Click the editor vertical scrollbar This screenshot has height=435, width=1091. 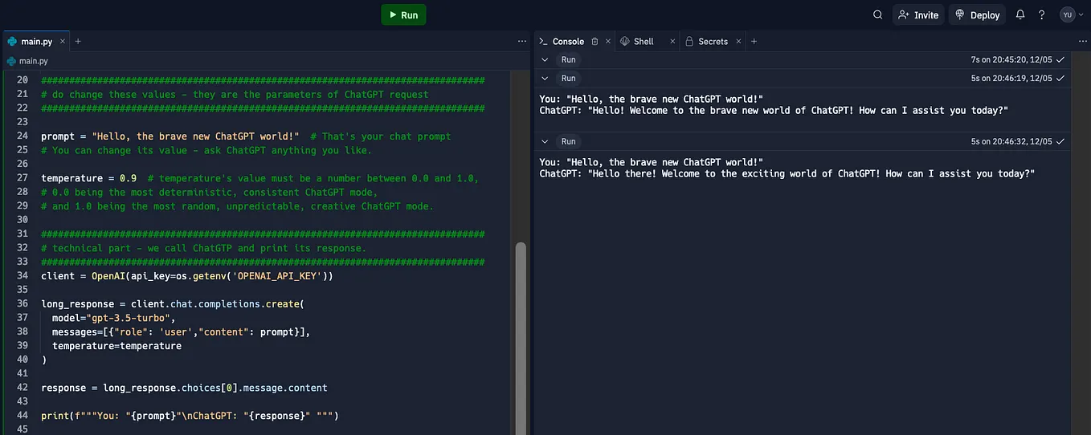tap(521, 337)
